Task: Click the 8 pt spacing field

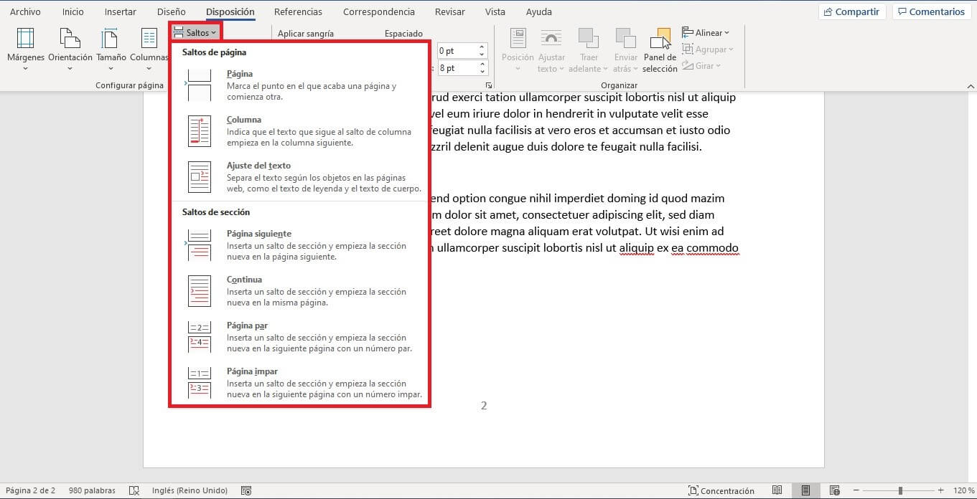Action: point(457,68)
